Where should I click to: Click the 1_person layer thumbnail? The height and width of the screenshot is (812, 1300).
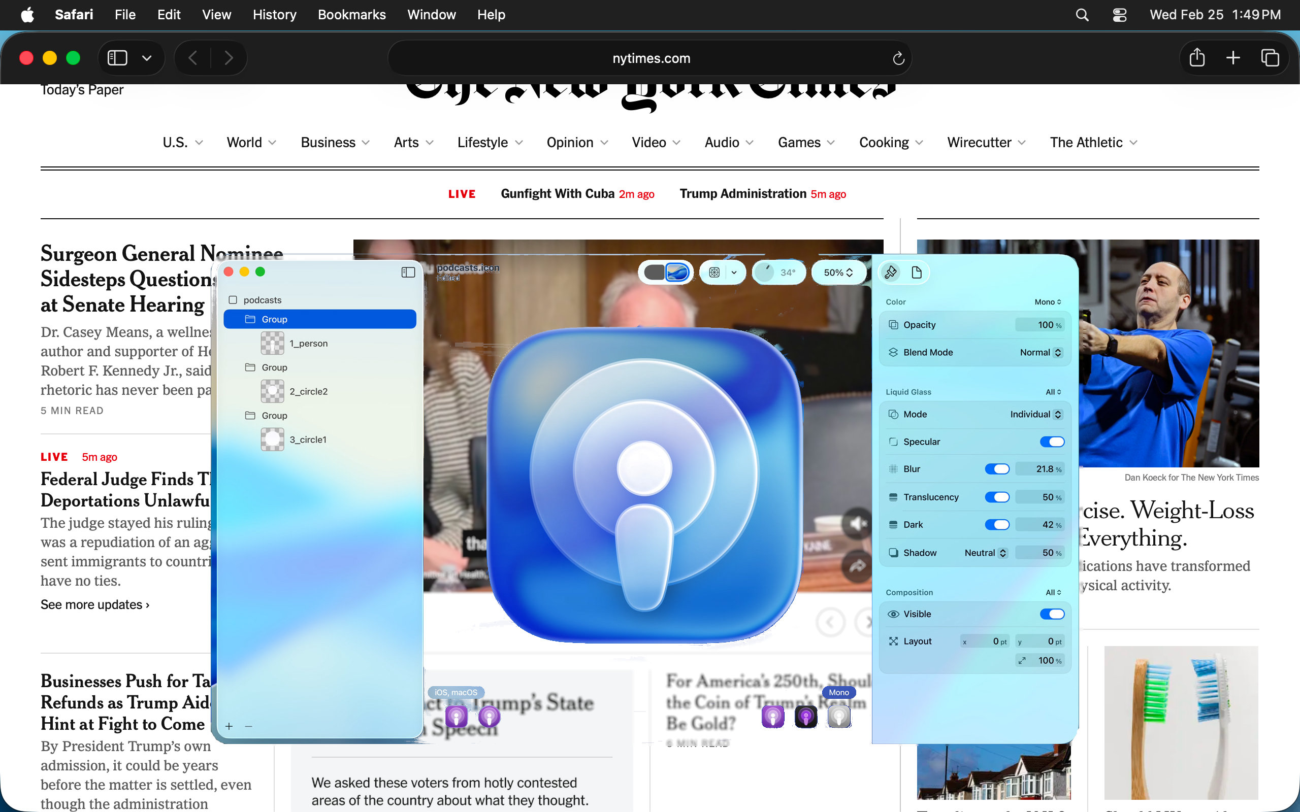(272, 343)
